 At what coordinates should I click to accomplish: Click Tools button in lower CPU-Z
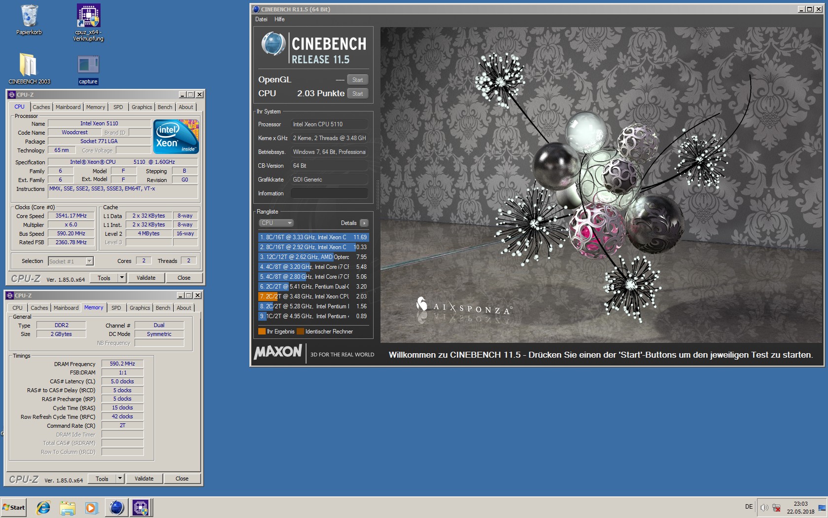102,479
